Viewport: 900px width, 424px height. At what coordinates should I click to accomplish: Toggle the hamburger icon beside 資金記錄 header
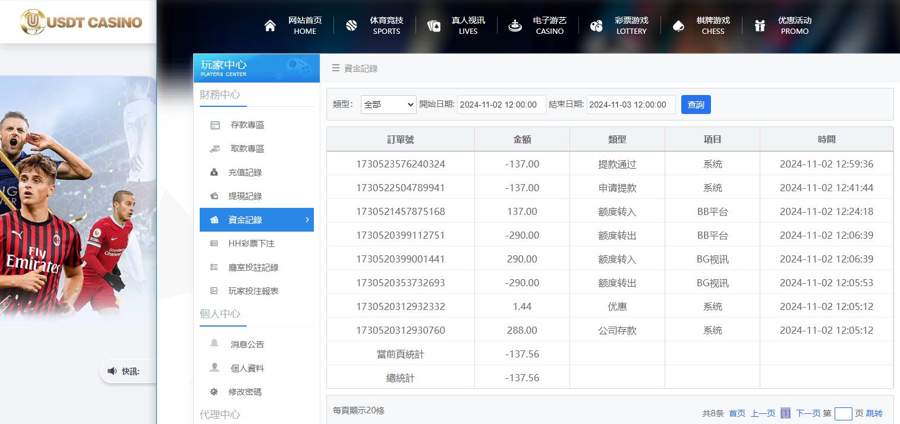337,68
